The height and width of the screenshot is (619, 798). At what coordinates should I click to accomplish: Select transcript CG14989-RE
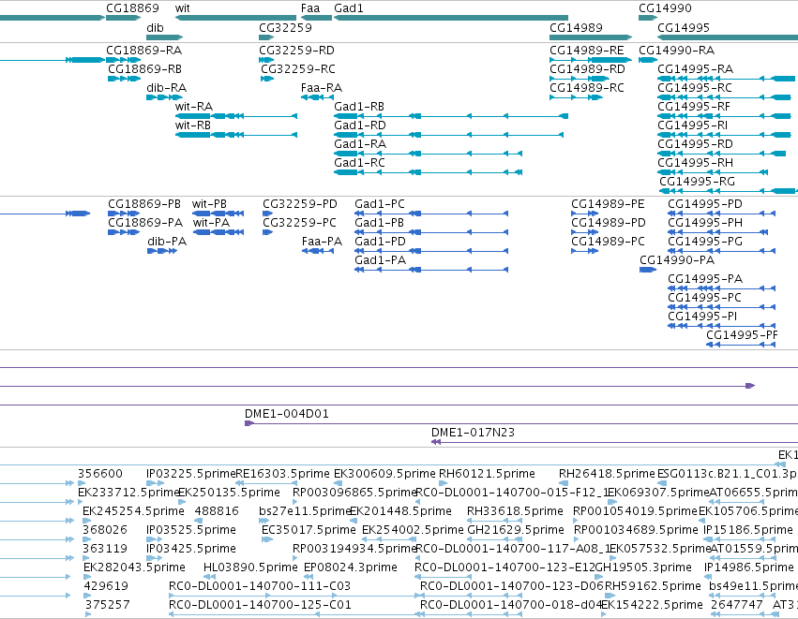587,51
